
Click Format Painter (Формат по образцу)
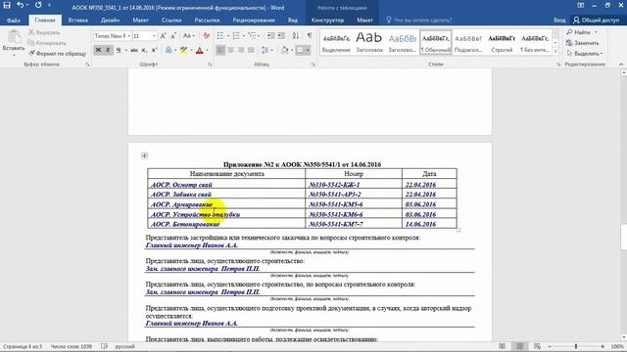[x=57, y=53]
